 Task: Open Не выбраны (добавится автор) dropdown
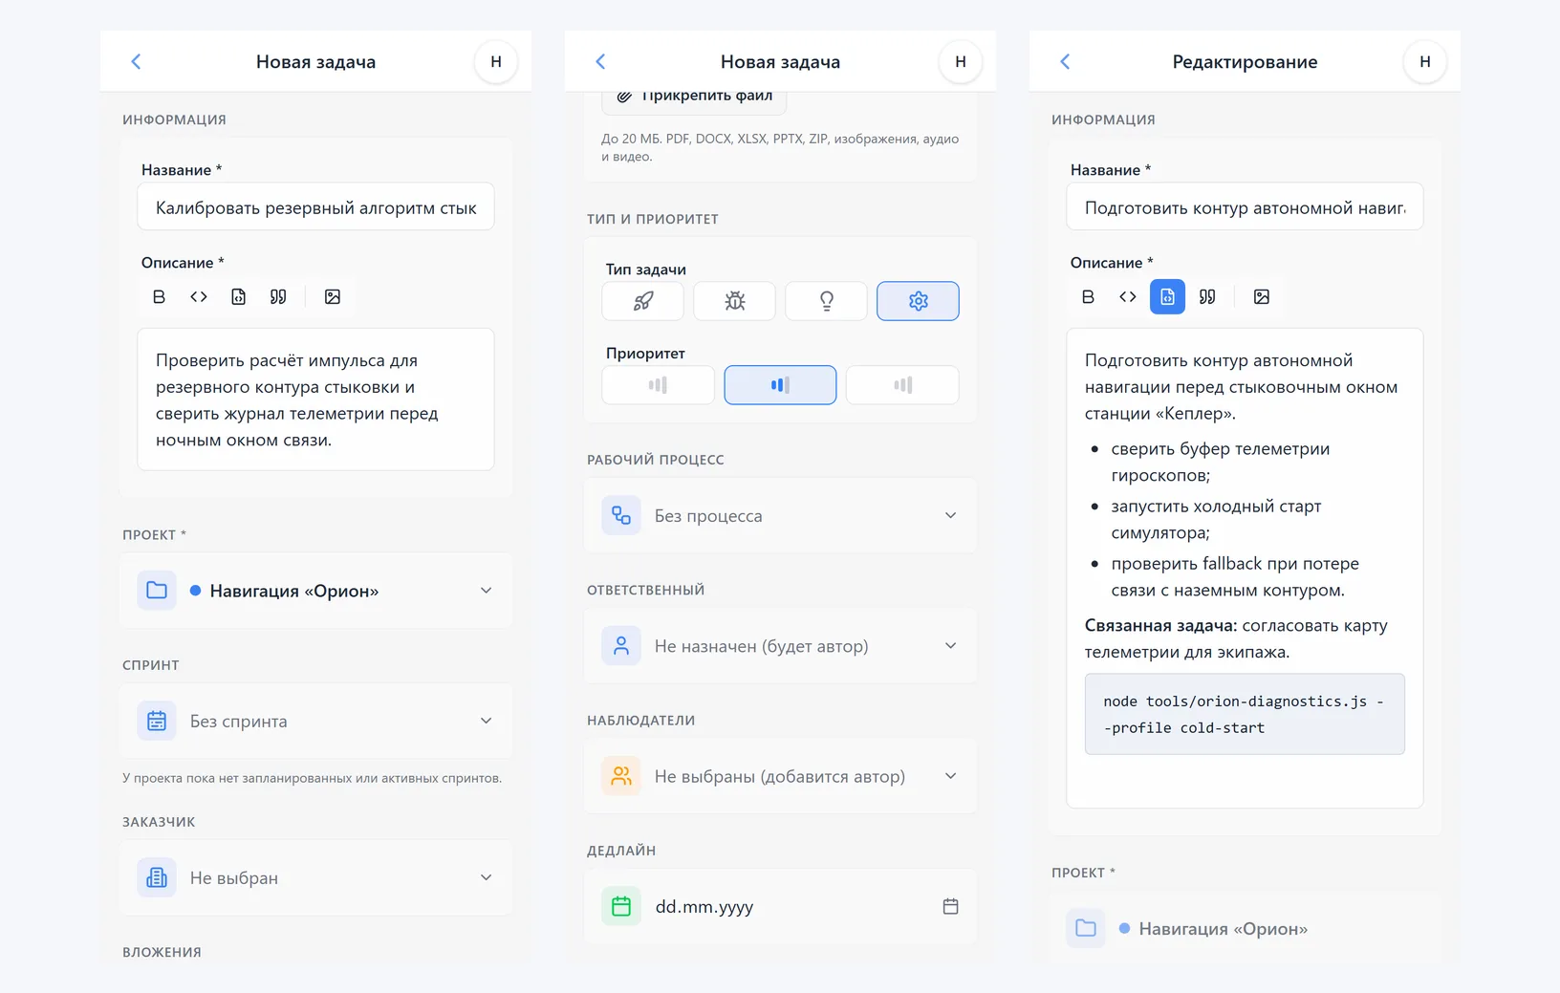click(780, 776)
